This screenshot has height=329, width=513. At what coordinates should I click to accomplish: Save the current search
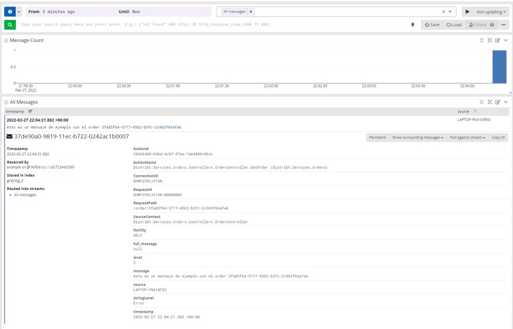coord(432,24)
